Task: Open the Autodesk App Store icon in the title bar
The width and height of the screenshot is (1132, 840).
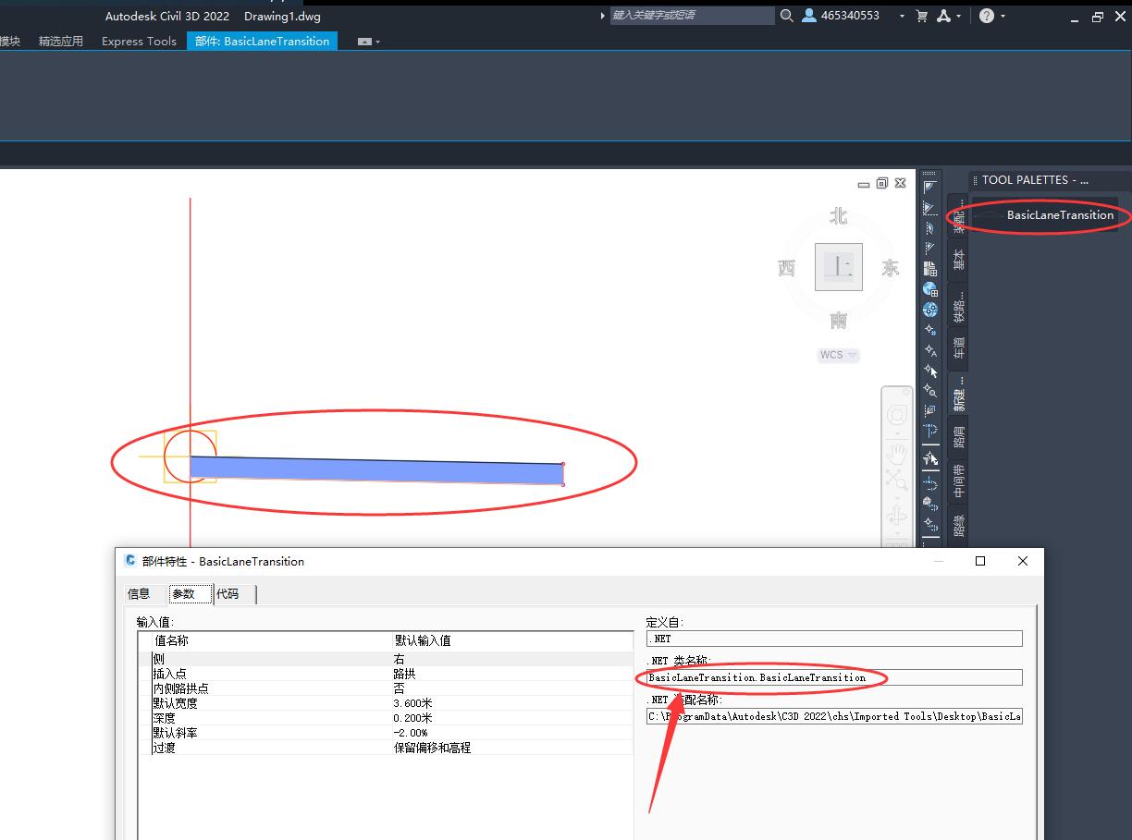Action: [943, 16]
